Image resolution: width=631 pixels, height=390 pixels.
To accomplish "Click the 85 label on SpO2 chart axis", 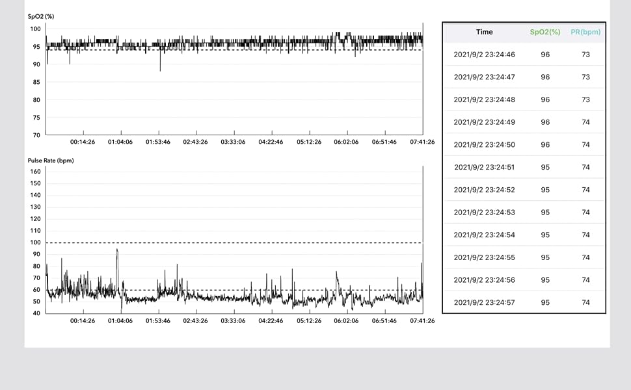I will point(36,82).
